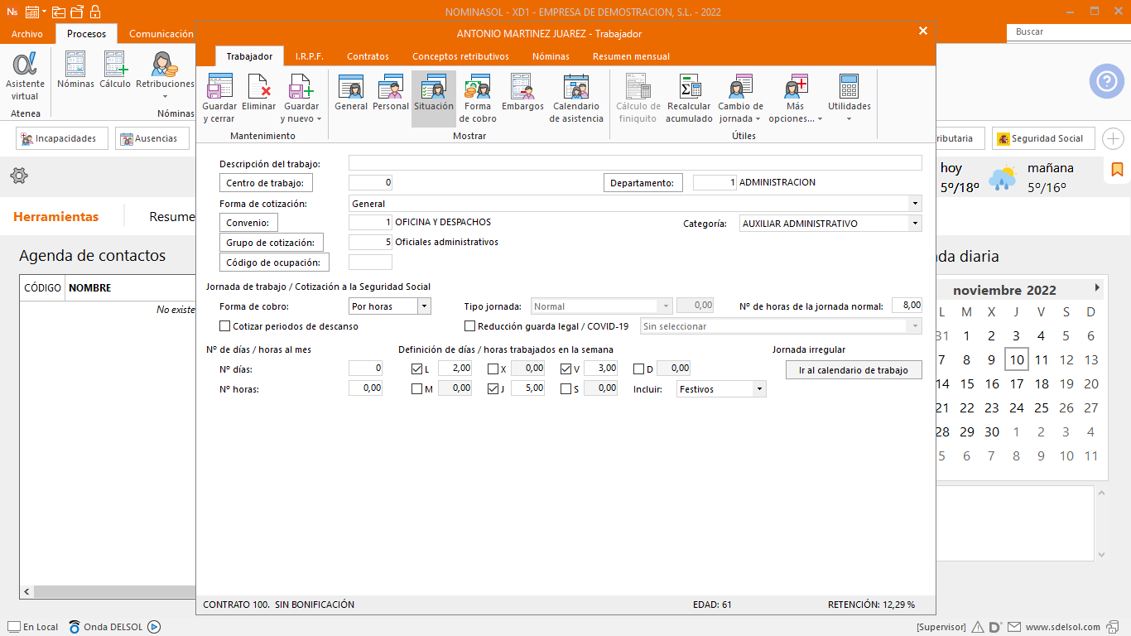Image resolution: width=1131 pixels, height=636 pixels.
Task: Click the Eliminar icon
Action: (259, 88)
